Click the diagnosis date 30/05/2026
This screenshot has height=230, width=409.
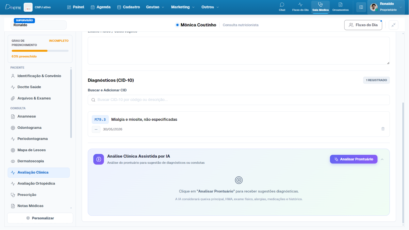click(x=113, y=129)
